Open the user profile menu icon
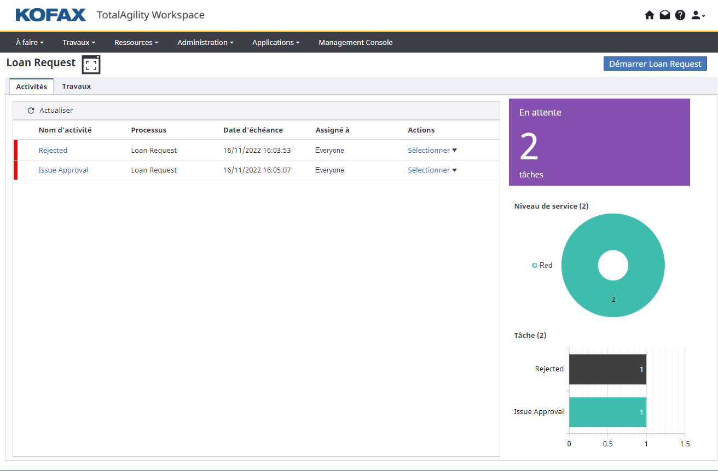The image size is (718, 471). tap(697, 15)
